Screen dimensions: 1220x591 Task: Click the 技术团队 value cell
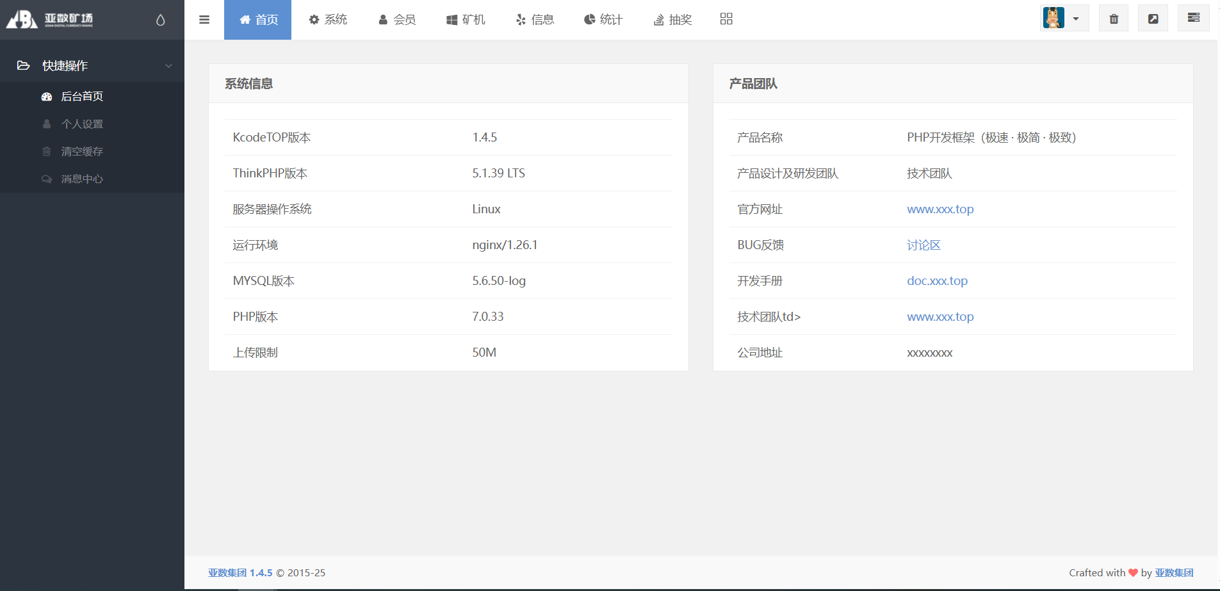point(929,174)
